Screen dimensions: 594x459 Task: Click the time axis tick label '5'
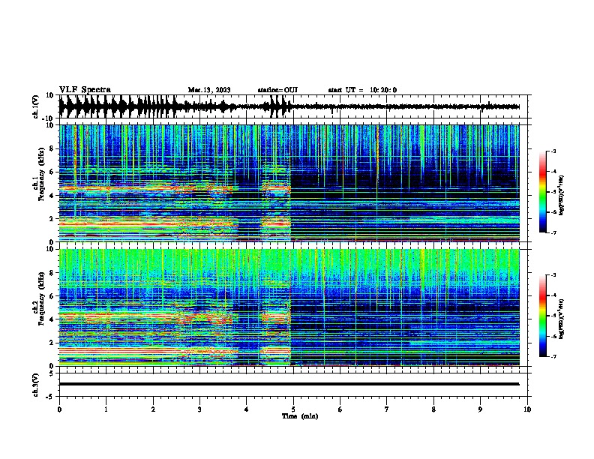[x=293, y=409]
